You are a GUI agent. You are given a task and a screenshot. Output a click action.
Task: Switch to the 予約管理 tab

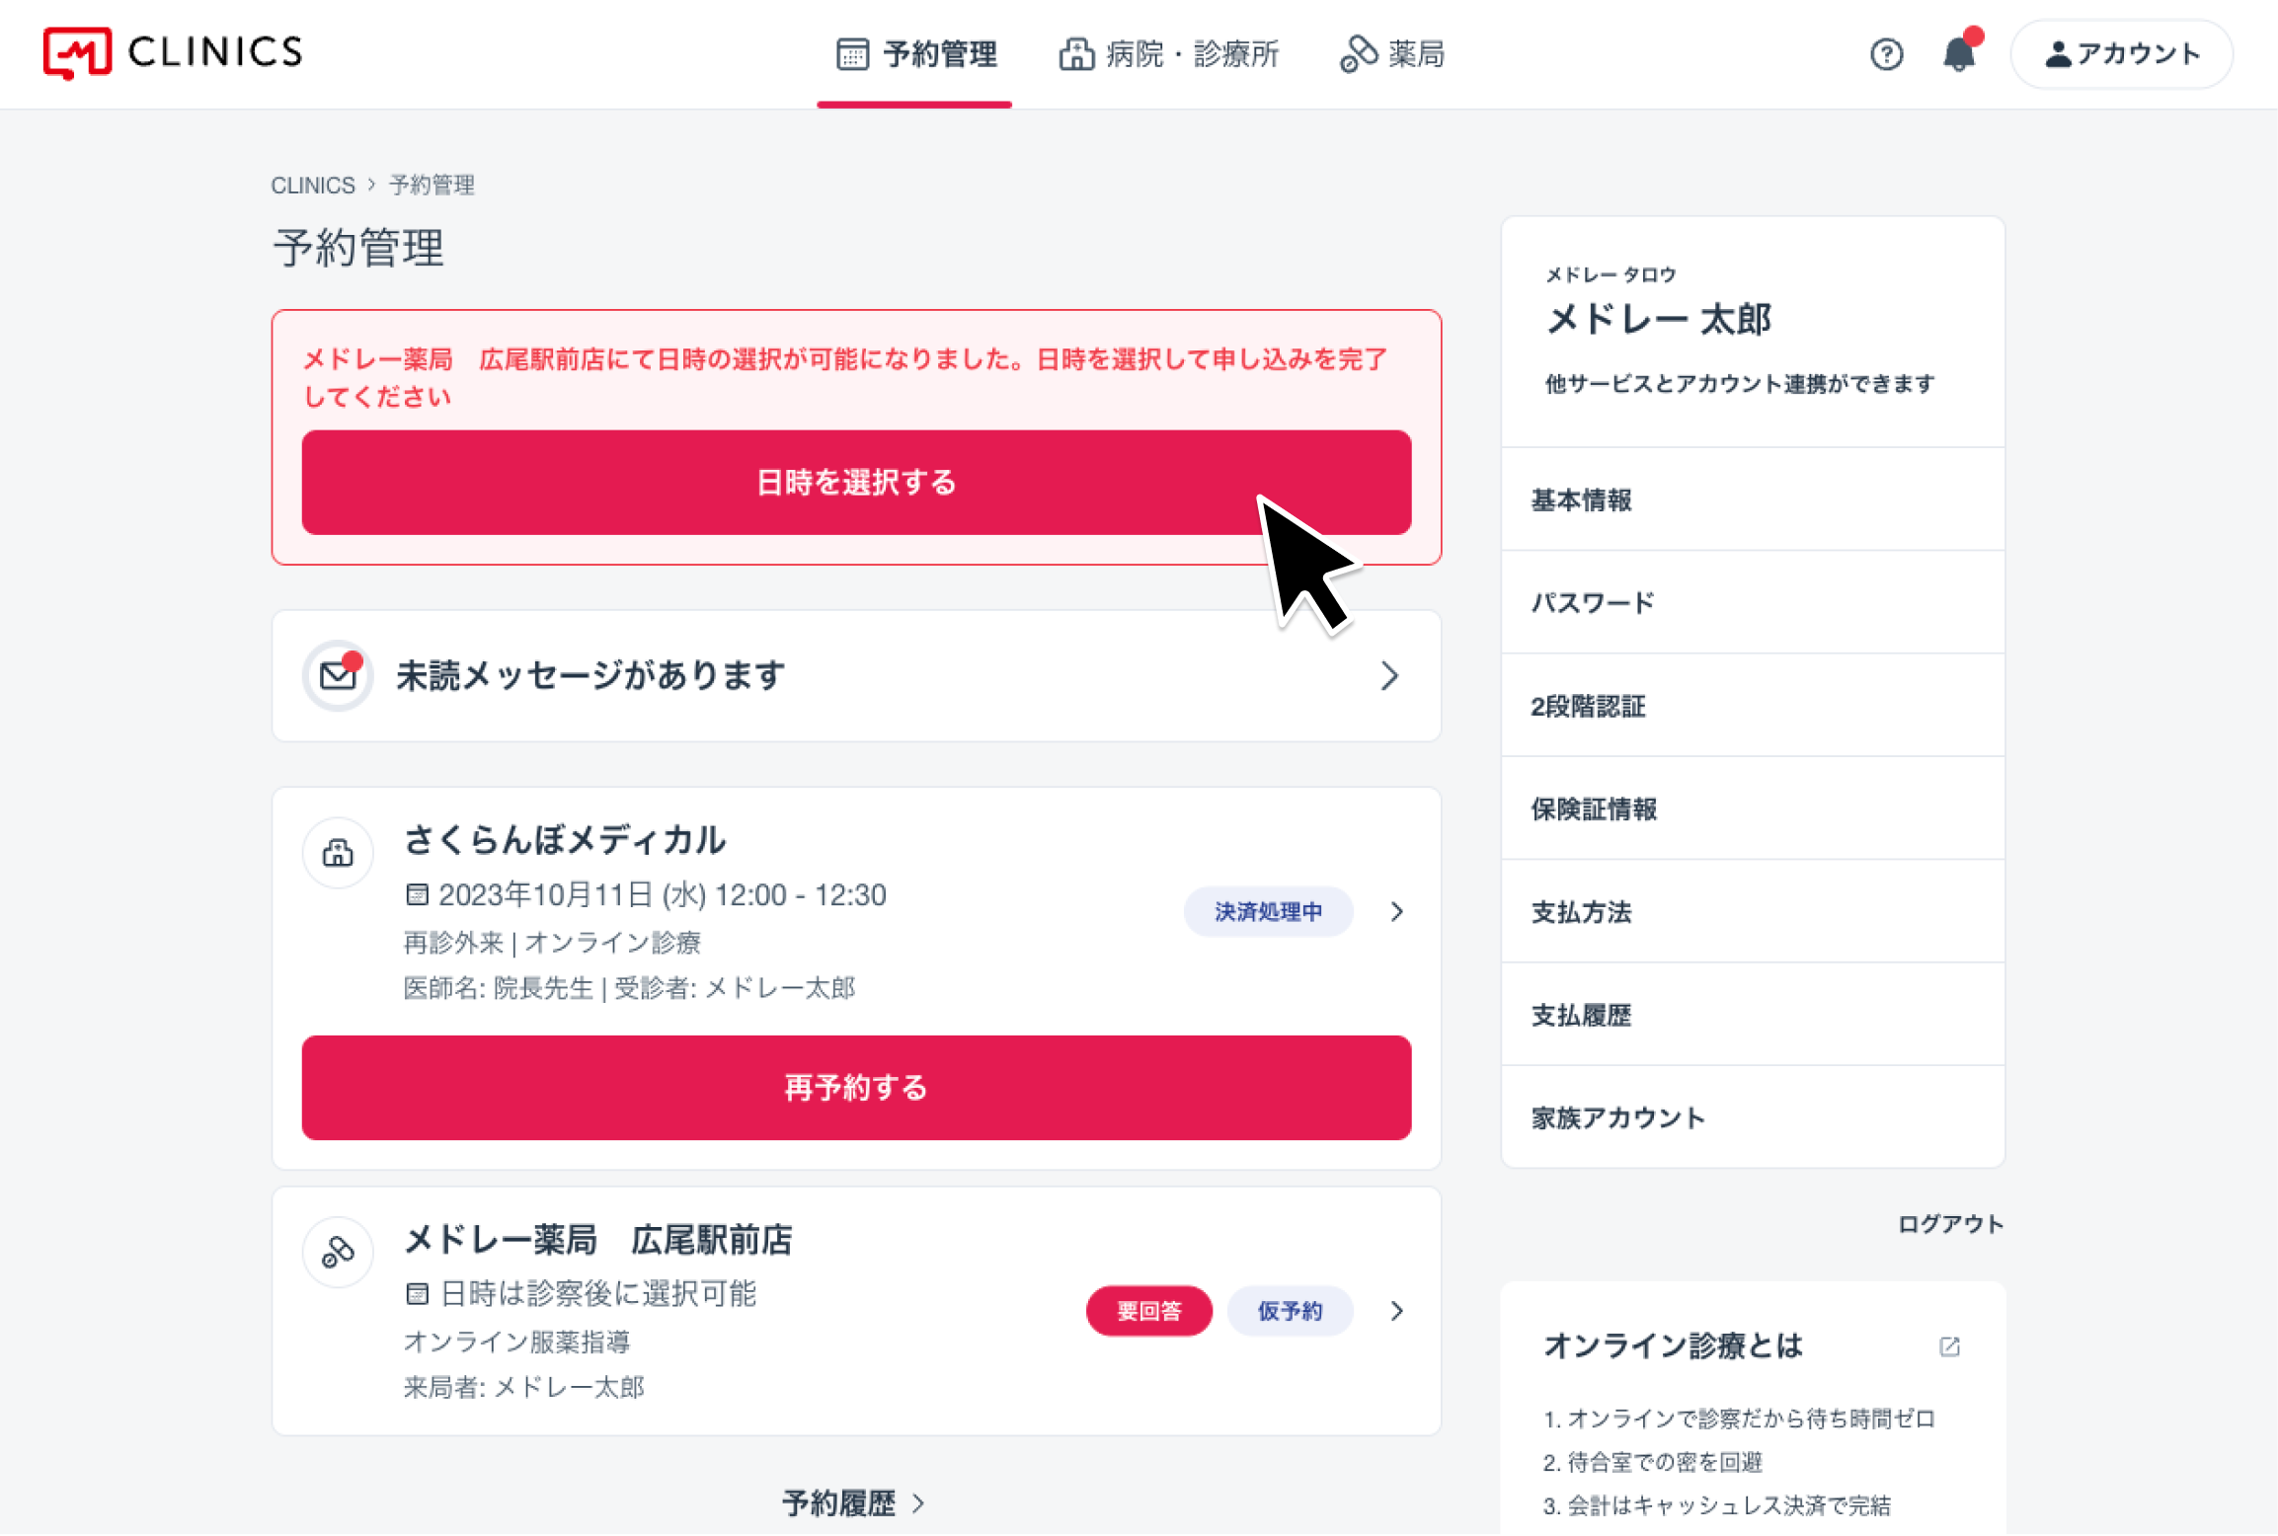pyautogui.click(x=915, y=54)
